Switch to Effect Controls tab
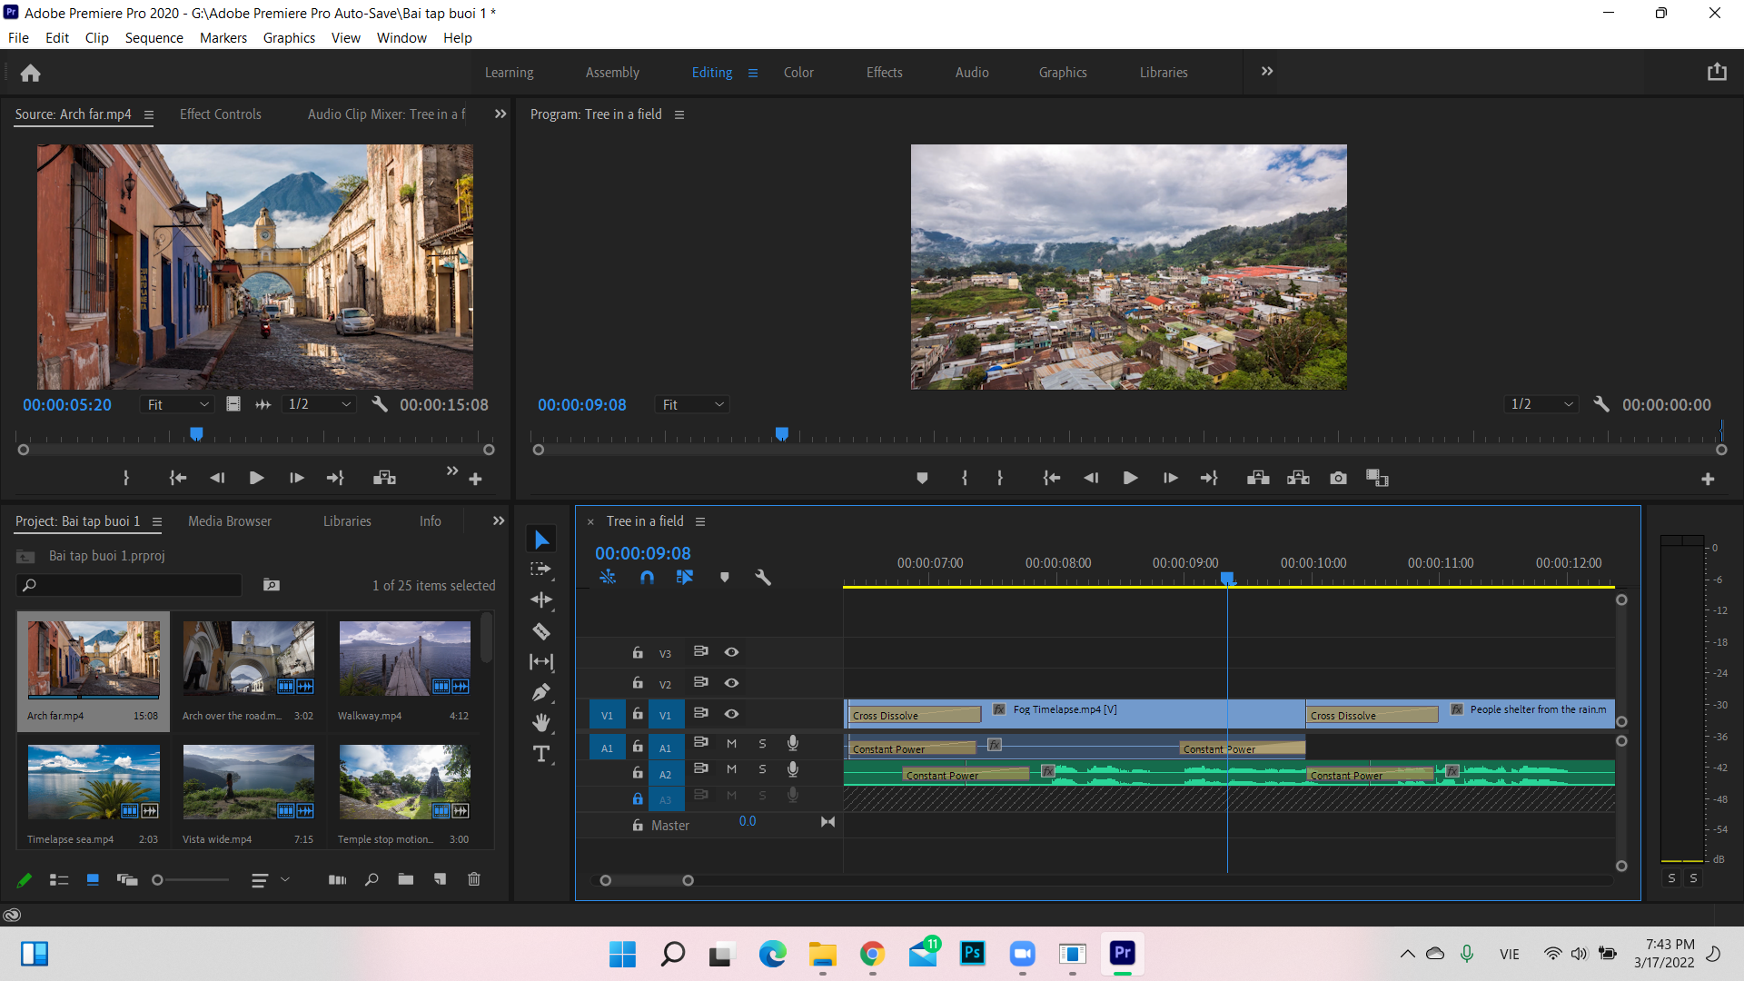 tap(220, 114)
